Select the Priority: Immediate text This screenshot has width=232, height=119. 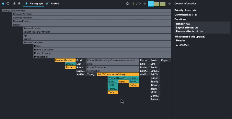[185, 10]
